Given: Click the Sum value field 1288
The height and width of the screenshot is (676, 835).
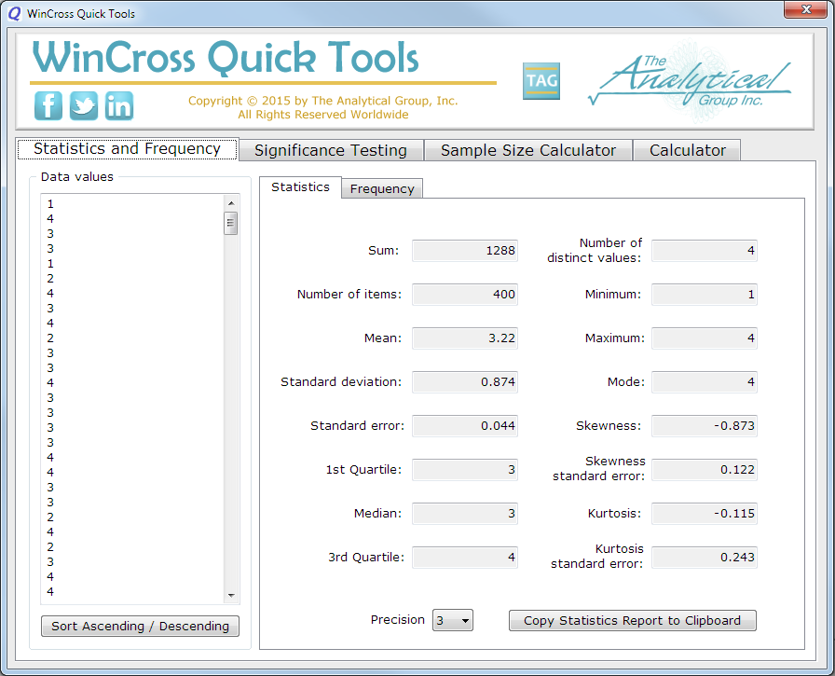Looking at the screenshot, I should click(x=465, y=251).
